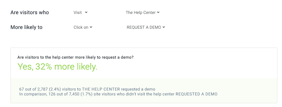Click the chevron arrow beside "Visit"
The width and height of the screenshot is (282, 107).
[x=86, y=12]
